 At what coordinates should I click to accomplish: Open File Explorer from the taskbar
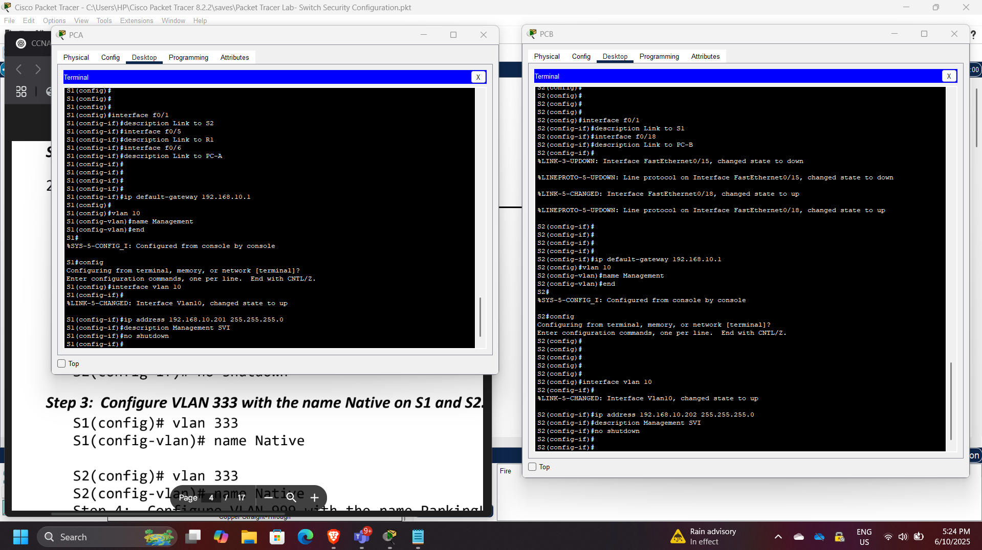(249, 537)
